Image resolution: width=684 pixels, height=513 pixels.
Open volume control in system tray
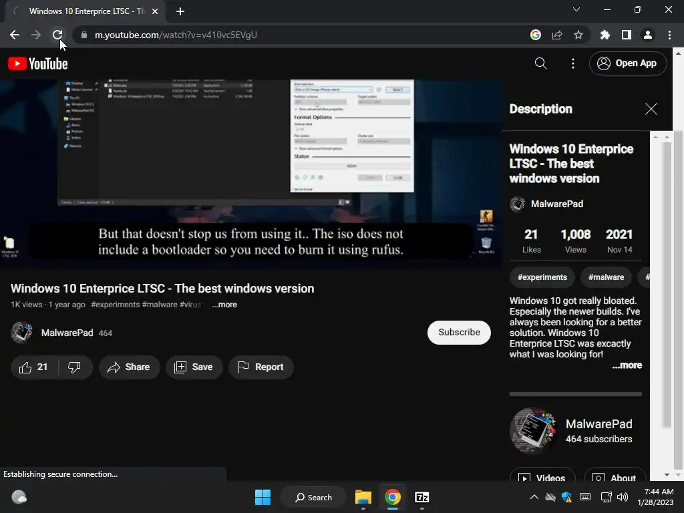tap(623, 497)
